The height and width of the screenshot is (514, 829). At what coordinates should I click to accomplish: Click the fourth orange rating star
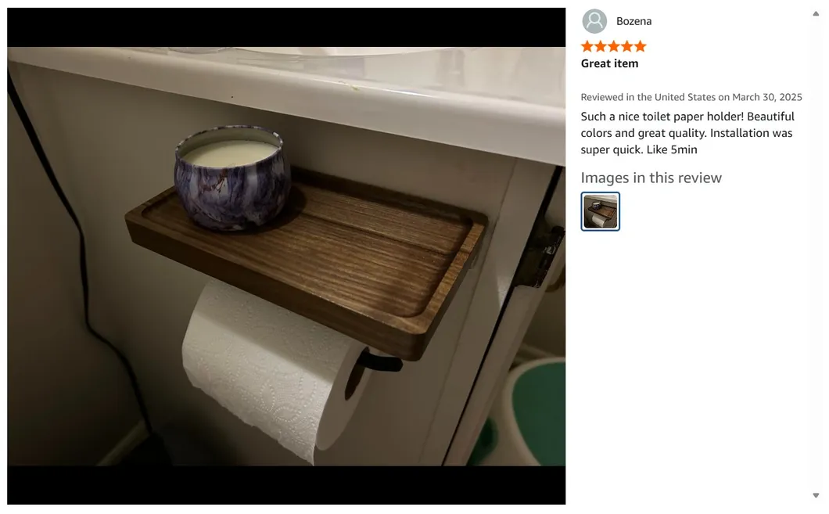click(x=626, y=46)
